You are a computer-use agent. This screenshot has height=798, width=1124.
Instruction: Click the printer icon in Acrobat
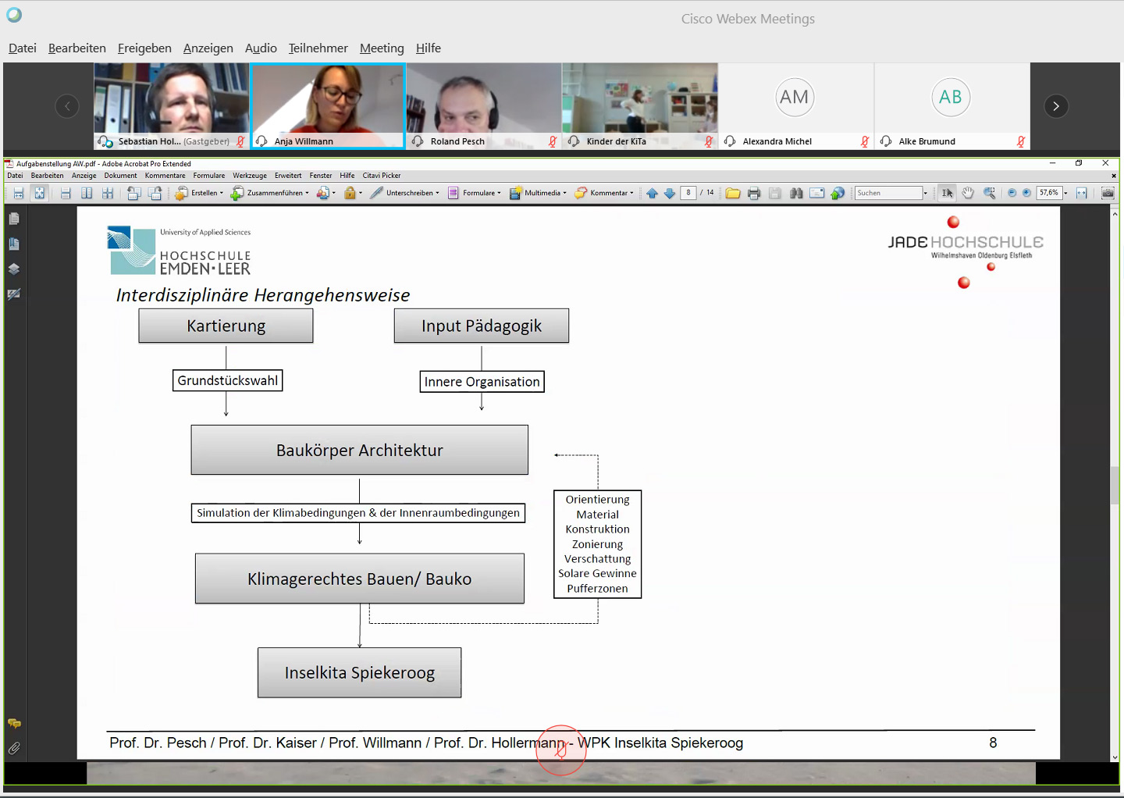click(753, 193)
